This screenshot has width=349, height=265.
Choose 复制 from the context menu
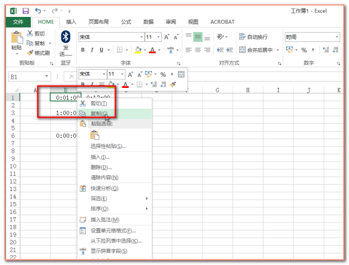pos(99,114)
